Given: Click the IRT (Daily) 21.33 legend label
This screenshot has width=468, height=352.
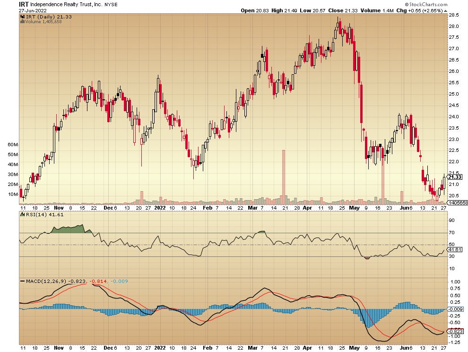Looking at the screenshot, I should click(48, 17).
